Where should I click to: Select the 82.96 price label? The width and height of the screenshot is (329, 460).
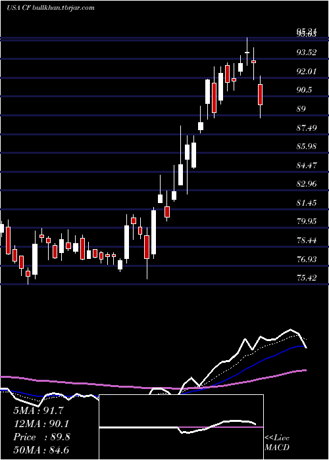[307, 184]
